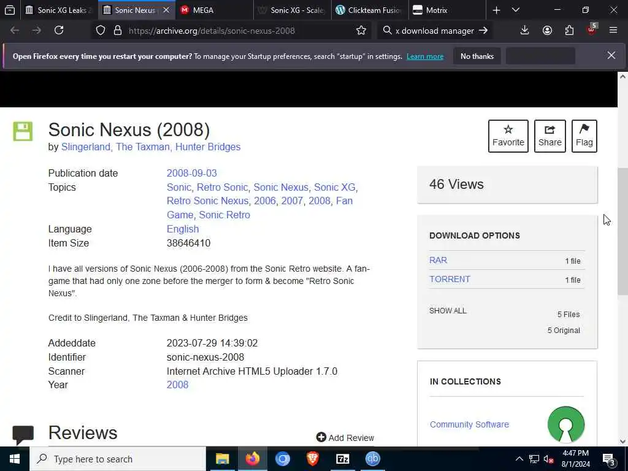
Task: Click the search go arrow
Action: pyautogui.click(x=483, y=31)
